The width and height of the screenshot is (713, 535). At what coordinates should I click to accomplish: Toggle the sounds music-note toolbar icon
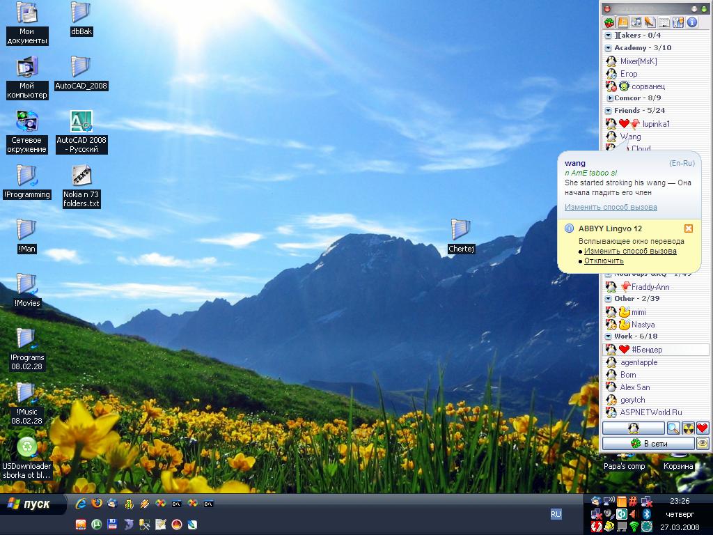636,22
